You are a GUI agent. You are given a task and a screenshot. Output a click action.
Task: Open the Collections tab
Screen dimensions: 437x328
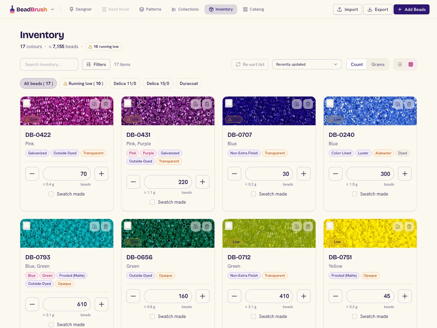[185, 9]
